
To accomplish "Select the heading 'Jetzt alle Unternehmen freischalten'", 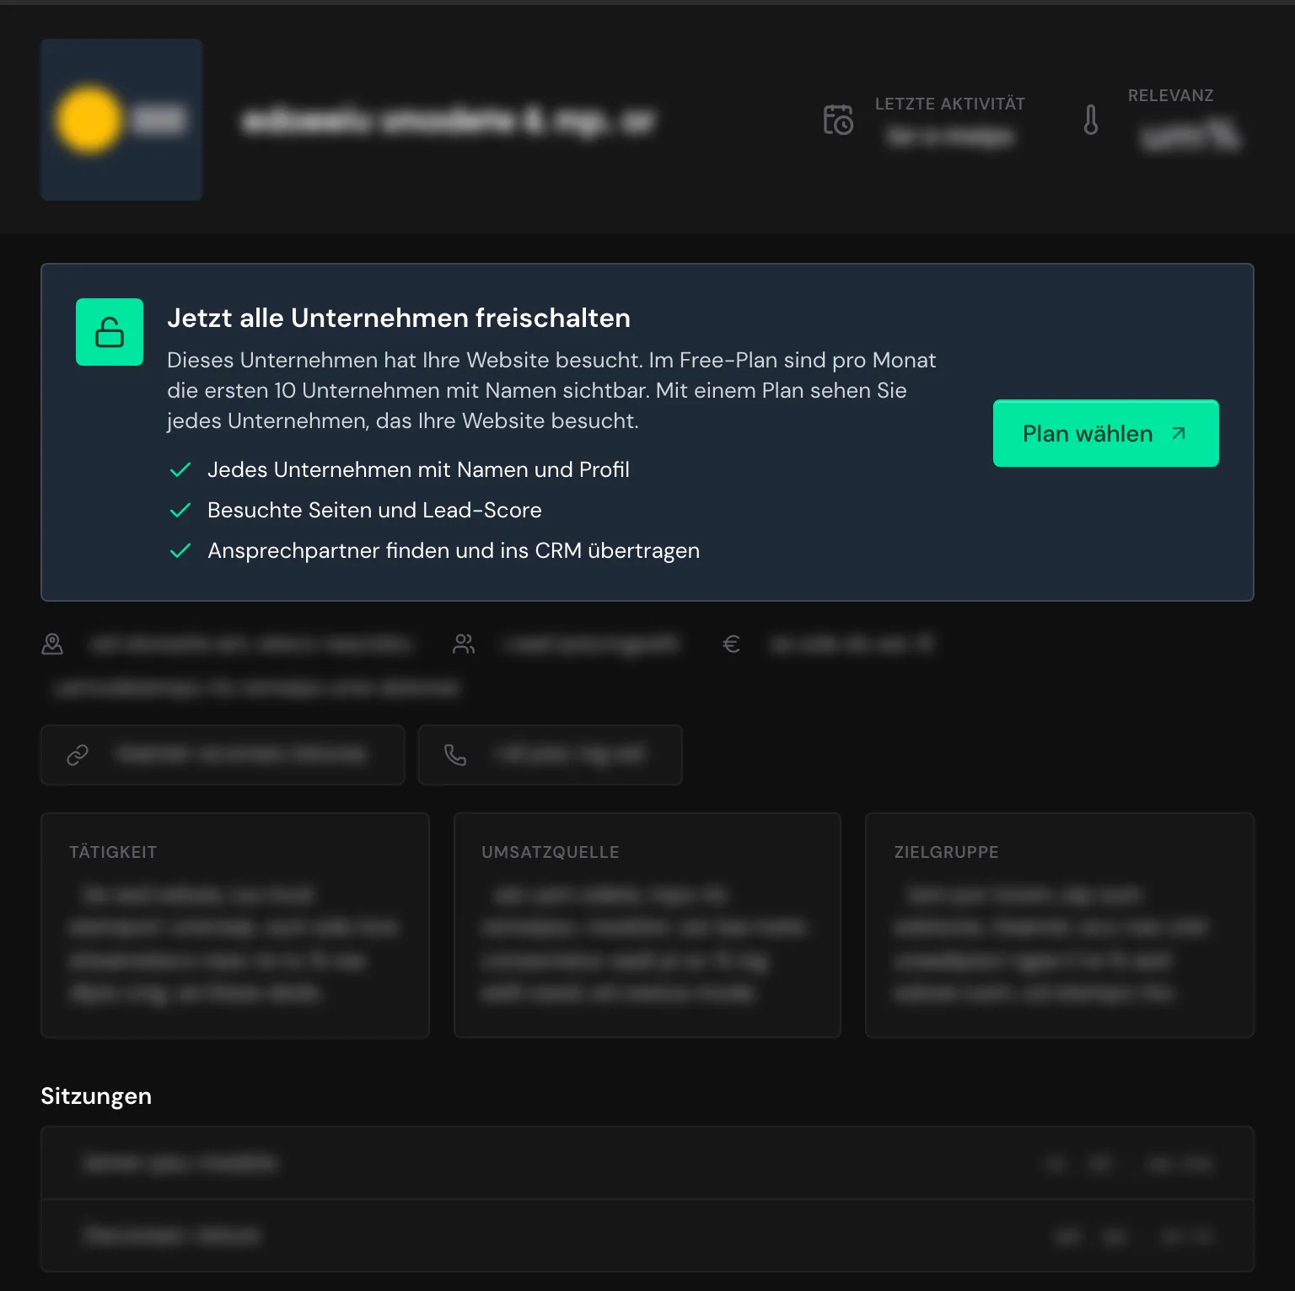I will (399, 318).
